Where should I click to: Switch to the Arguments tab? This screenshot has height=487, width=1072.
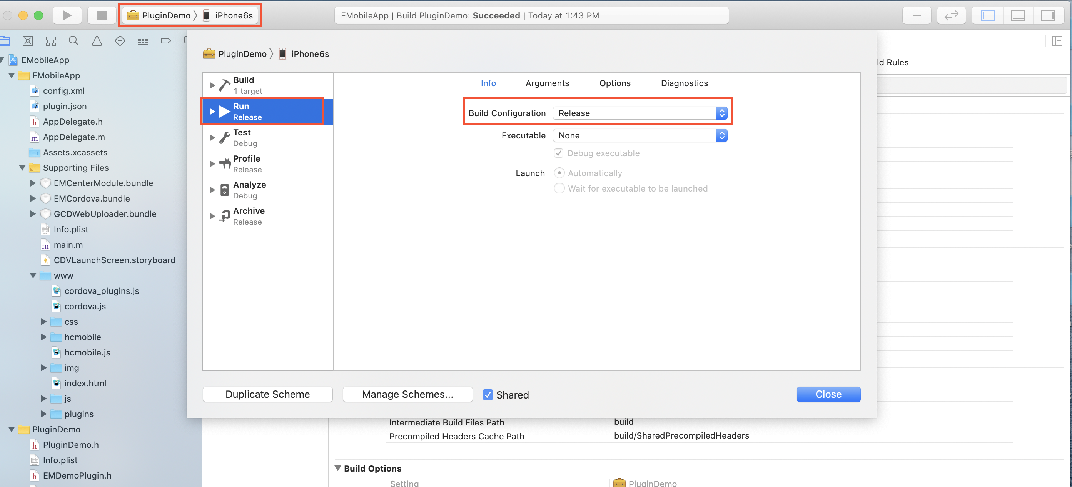click(x=547, y=83)
